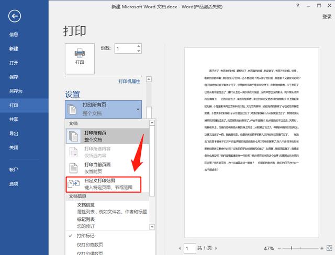
Task: Select 保存 in the sidebar
Action: [14, 77]
